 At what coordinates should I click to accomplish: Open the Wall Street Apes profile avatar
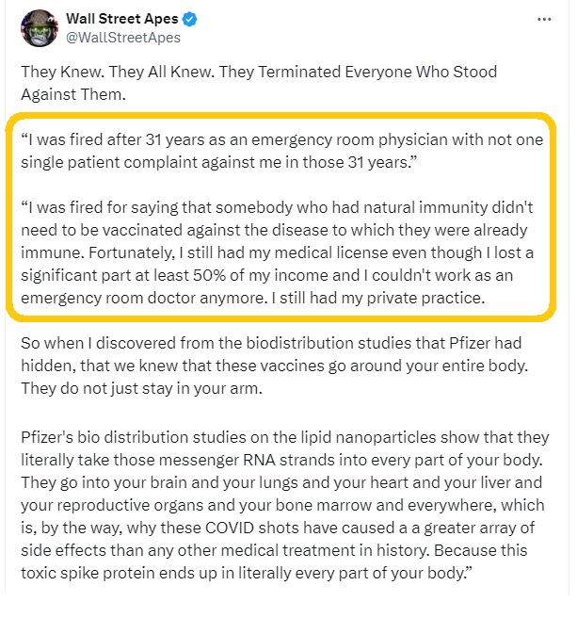pyautogui.click(x=40, y=28)
